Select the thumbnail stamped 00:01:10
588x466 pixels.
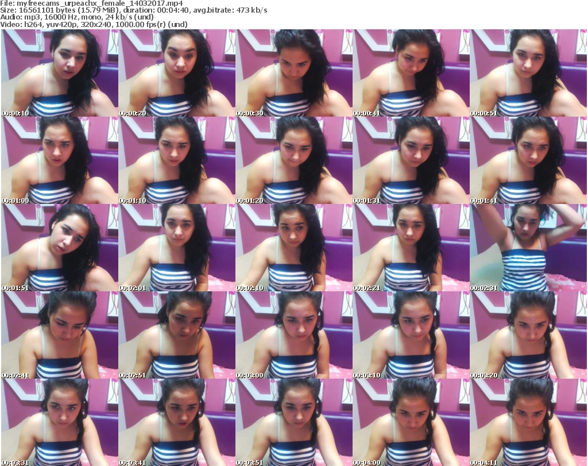click(x=177, y=160)
